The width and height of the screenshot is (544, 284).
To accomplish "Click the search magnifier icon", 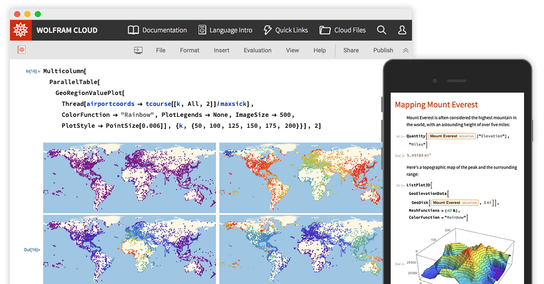I will [x=381, y=30].
